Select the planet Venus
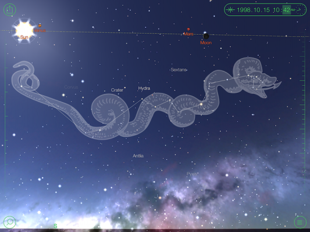The image size is (310, 232). [40, 26]
